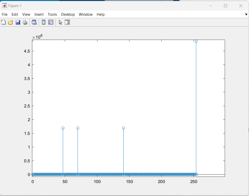This screenshot has width=249, height=196.
Task: Click the tallest stem marker near x=254
Action: 196,41
